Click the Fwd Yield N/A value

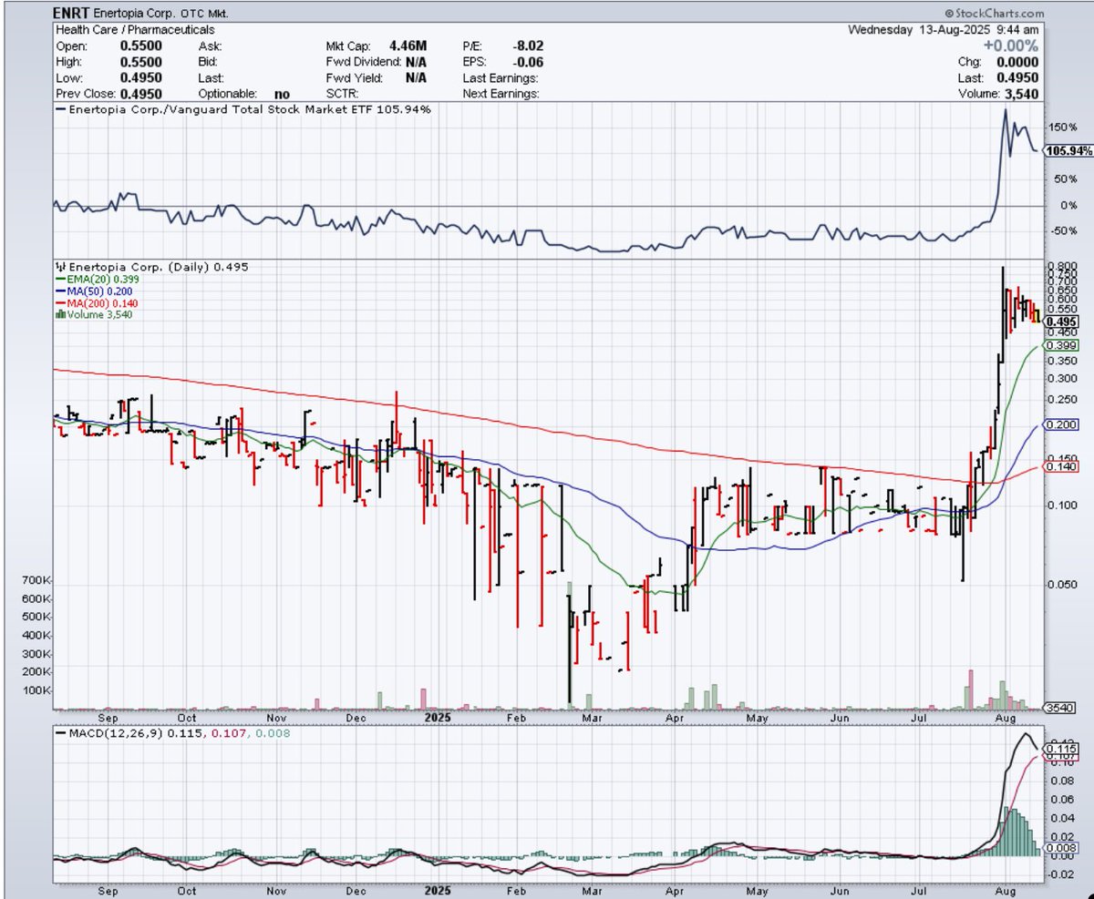[416, 77]
